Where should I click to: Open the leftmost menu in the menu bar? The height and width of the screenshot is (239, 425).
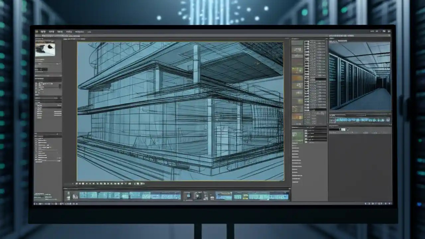click(x=37, y=32)
